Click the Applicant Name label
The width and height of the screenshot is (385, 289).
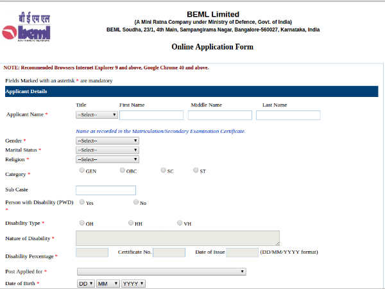click(x=25, y=114)
